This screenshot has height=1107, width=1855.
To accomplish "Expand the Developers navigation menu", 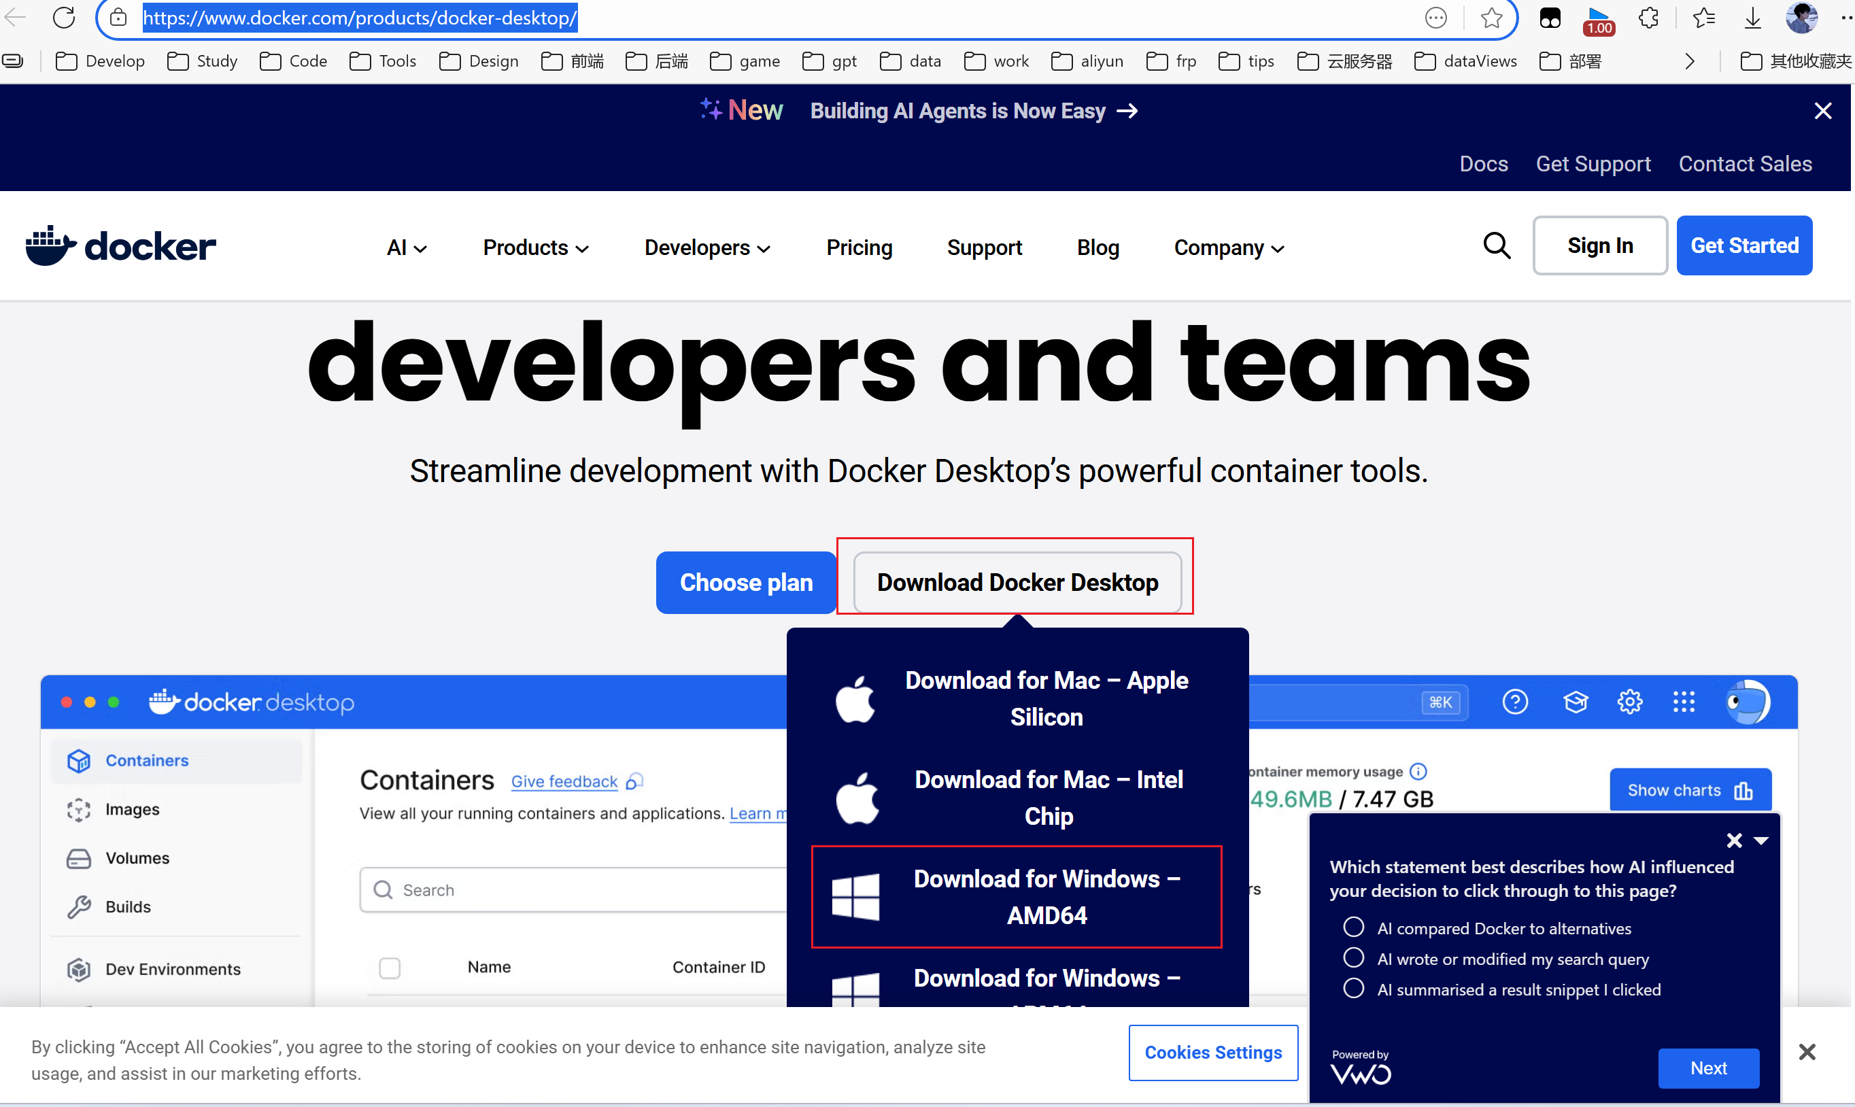I will [707, 248].
